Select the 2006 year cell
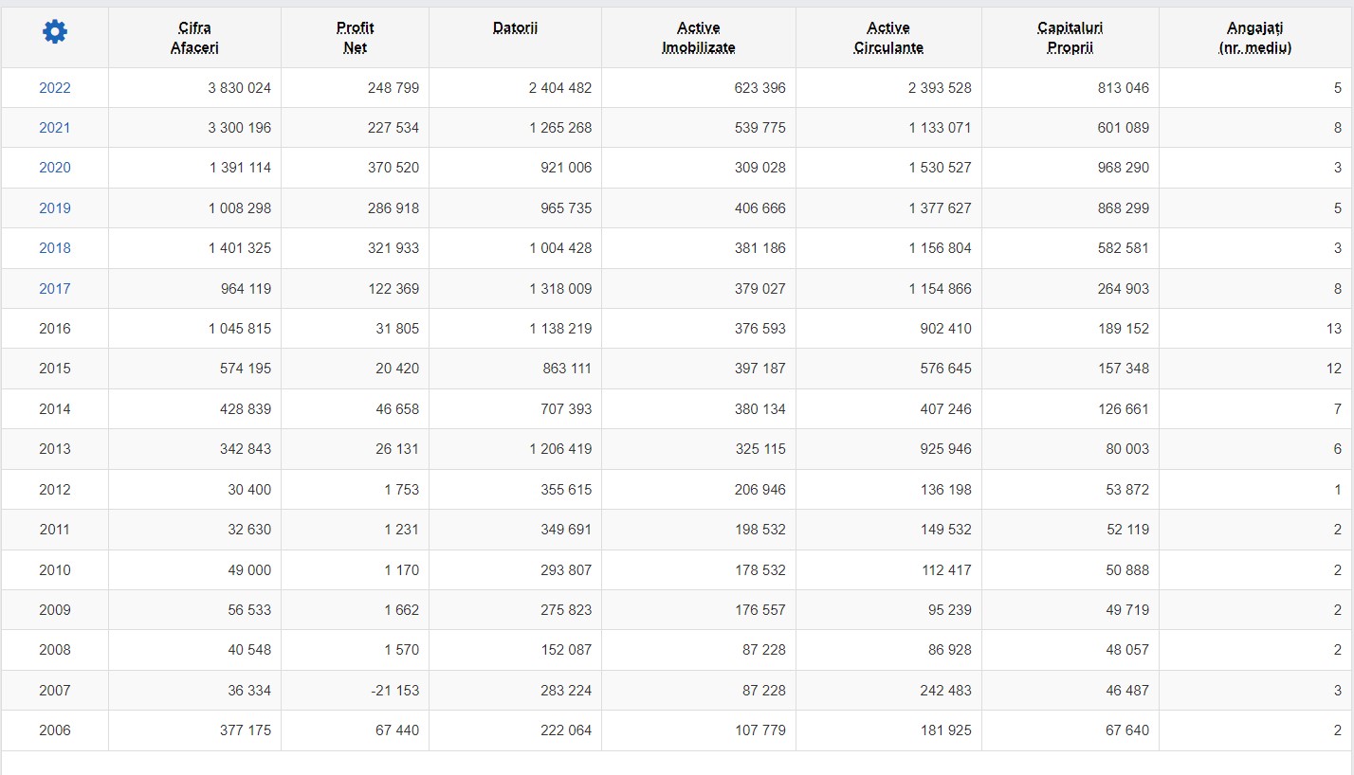The image size is (1354, 775). [x=55, y=730]
